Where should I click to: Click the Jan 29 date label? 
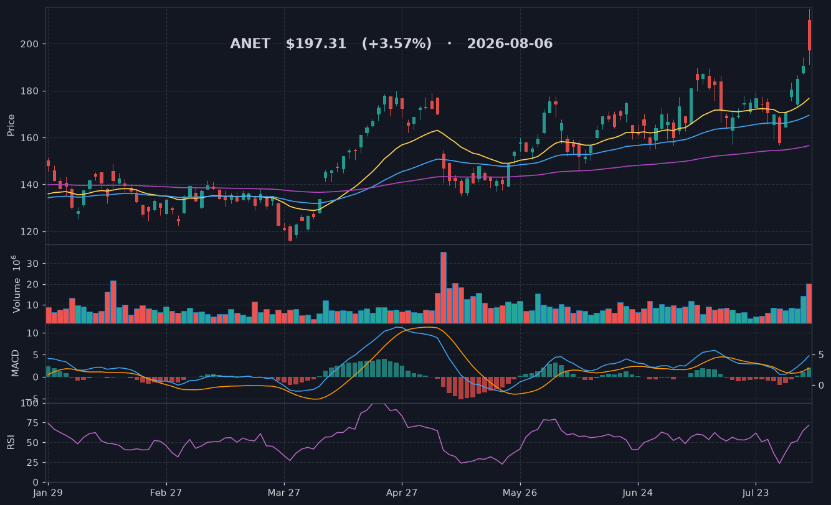(x=49, y=493)
